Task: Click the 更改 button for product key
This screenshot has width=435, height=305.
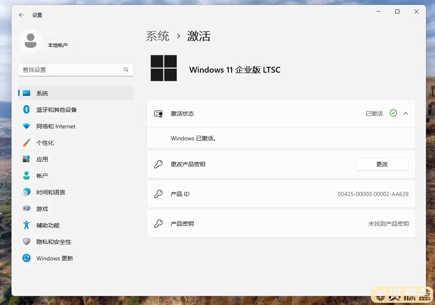Action: (x=382, y=164)
